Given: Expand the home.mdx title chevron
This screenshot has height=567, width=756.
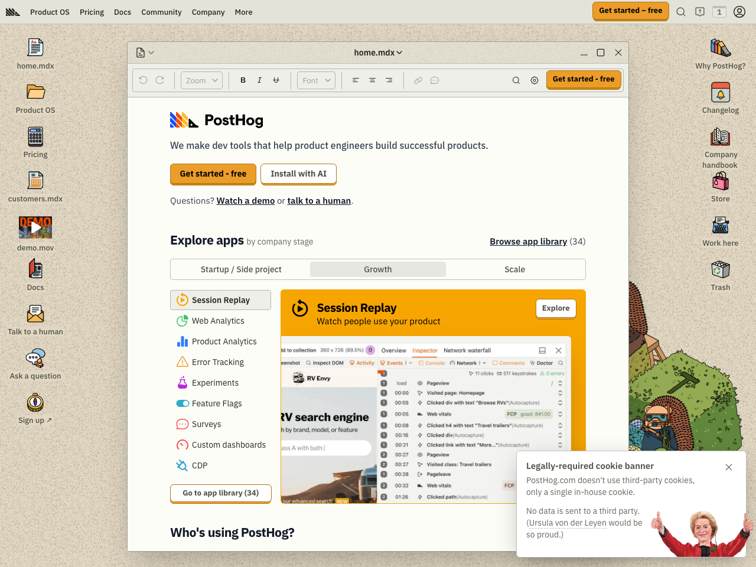Looking at the screenshot, I should [400, 53].
